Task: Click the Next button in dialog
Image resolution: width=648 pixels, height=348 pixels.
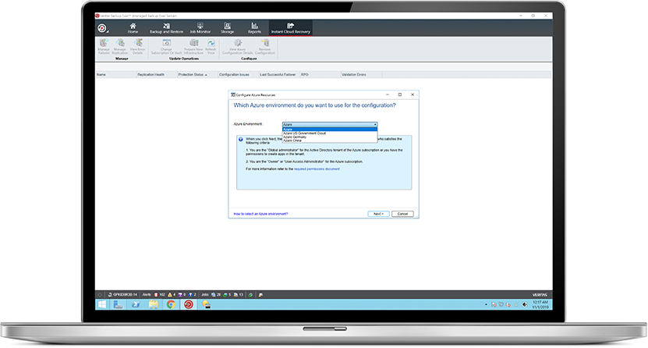Action: [x=378, y=214]
